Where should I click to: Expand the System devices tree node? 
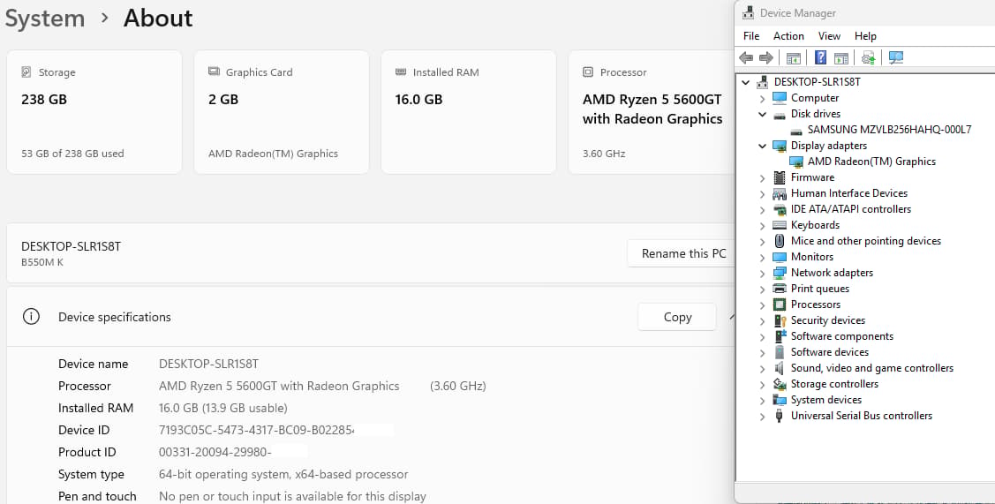(762, 401)
